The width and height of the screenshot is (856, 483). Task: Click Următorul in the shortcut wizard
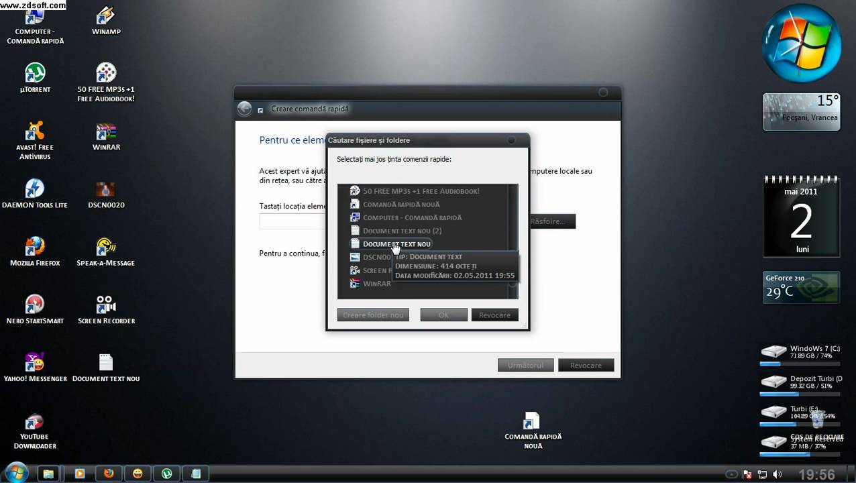point(525,365)
